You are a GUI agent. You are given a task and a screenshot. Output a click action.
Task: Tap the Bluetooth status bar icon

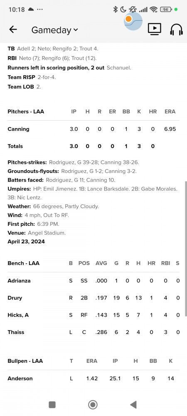click(115, 10)
